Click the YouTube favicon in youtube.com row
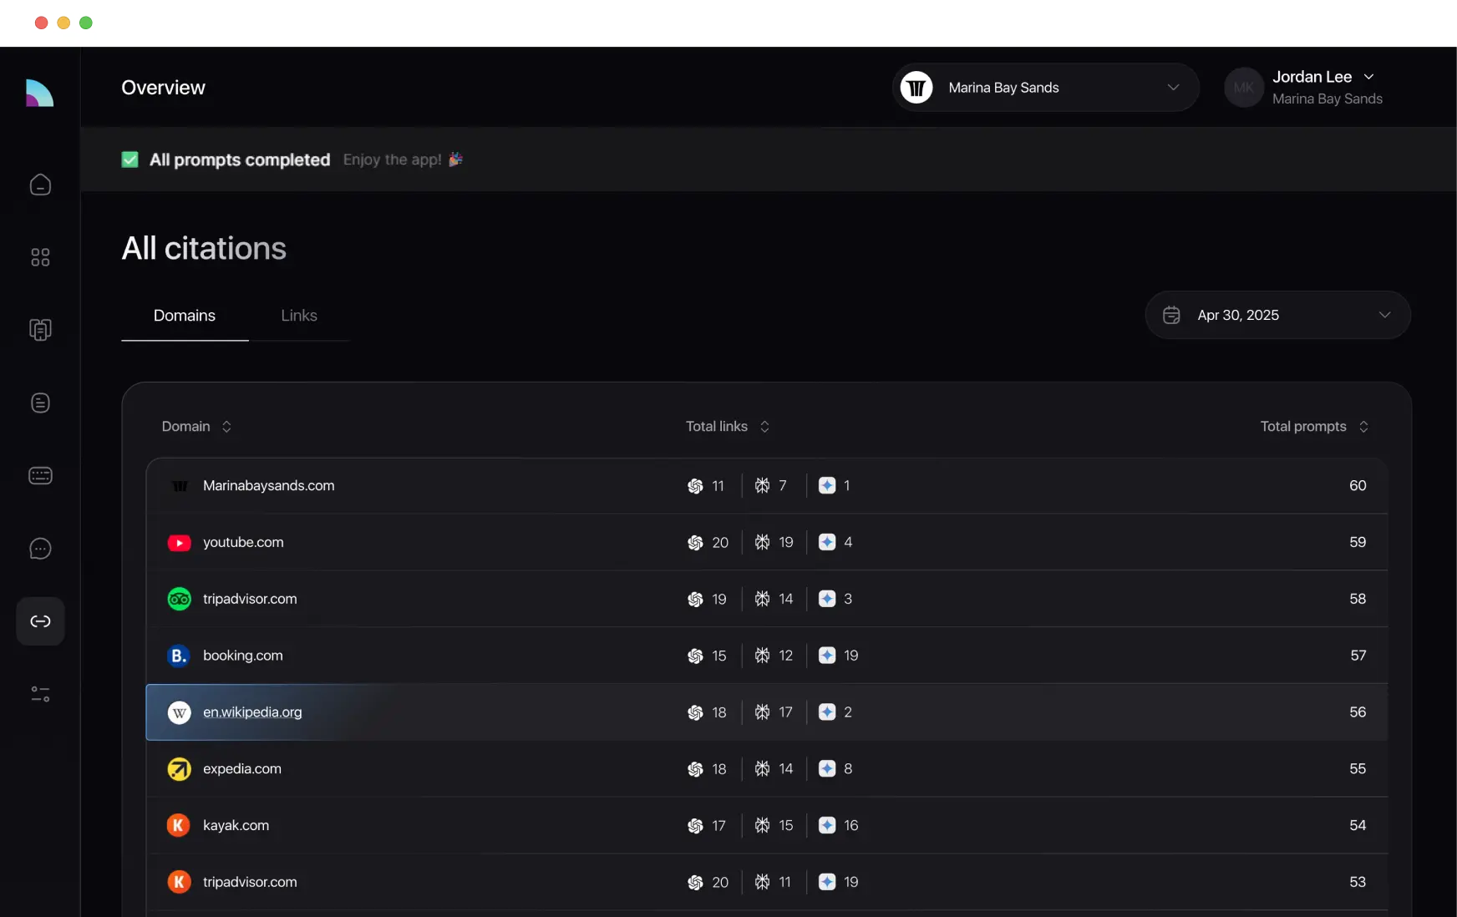The image size is (1457, 917). tap(179, 543)
